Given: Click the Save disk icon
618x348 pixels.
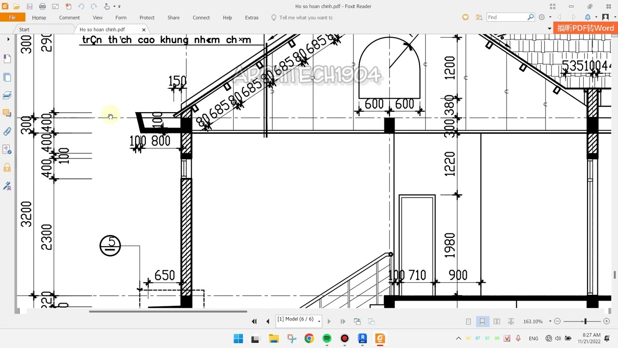Looking at the screenshot, I should click(29, 6).
